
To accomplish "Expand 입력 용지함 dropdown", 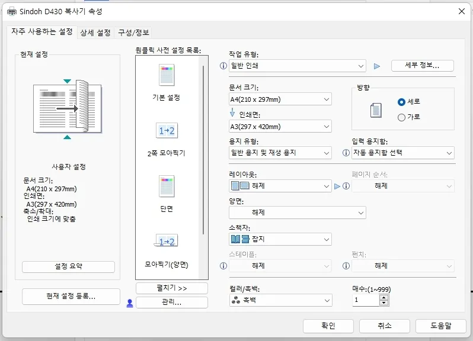I will pos(402,153).
